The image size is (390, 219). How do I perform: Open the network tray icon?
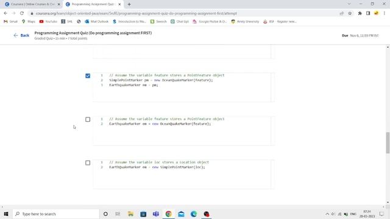tap(340, 214)
